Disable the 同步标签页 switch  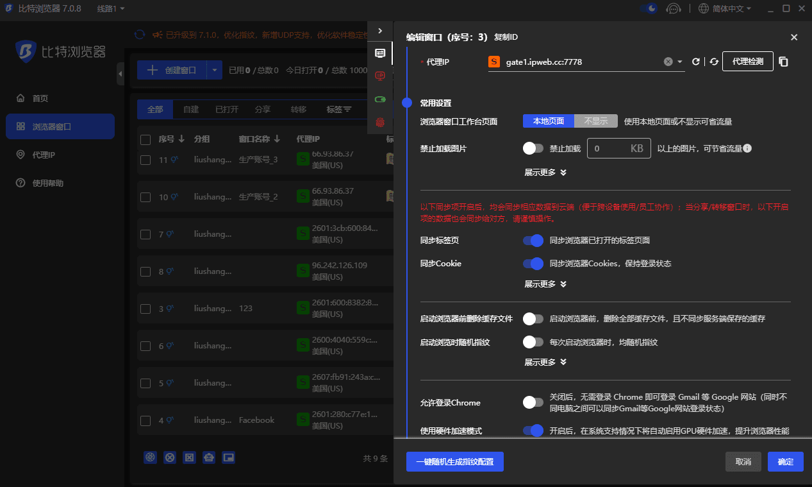coord(533,241)
